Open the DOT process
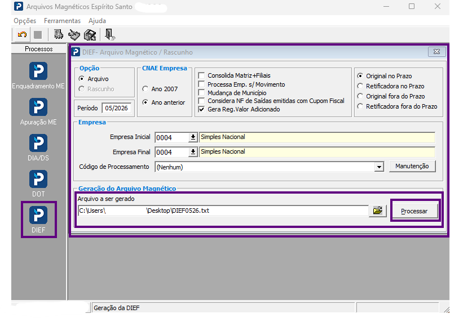The height and width of the screenshot is (318, 450). (38, 183)
